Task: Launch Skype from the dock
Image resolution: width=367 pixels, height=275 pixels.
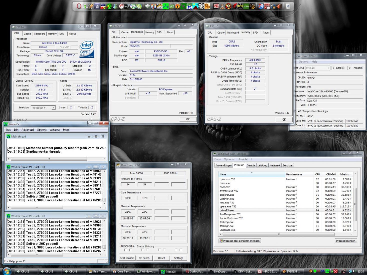Action: click(139, 6)
